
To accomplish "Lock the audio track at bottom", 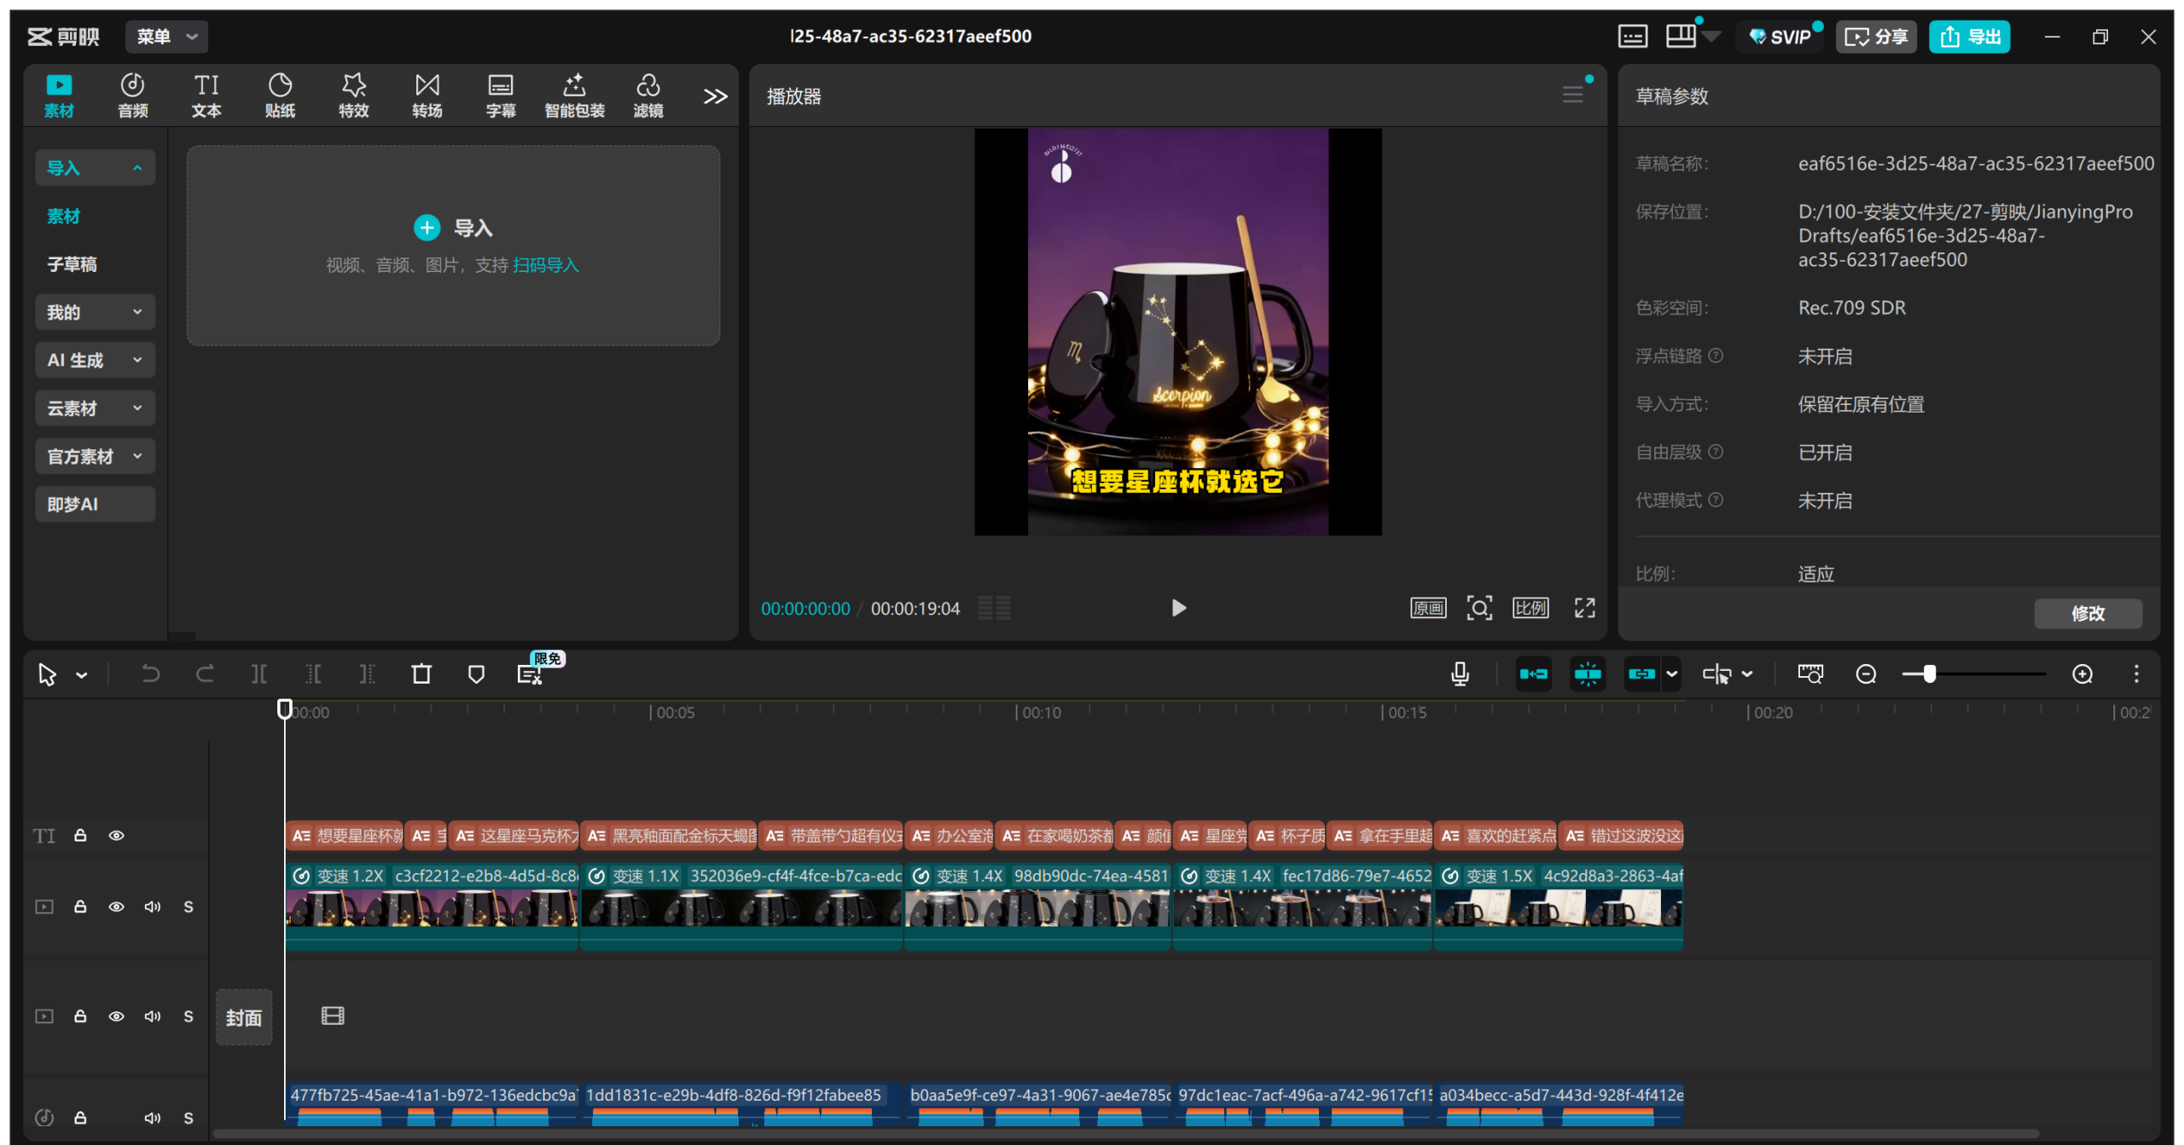I will pyautogui.click(x=80, y=1117).
